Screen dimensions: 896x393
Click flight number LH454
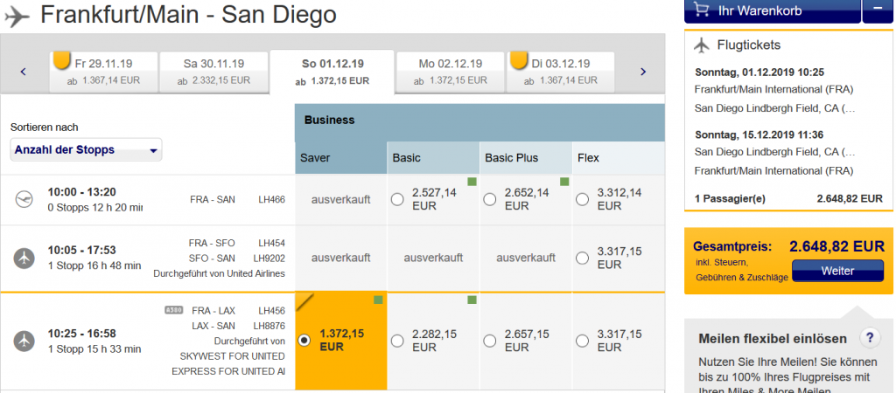(x=271, y=243)
